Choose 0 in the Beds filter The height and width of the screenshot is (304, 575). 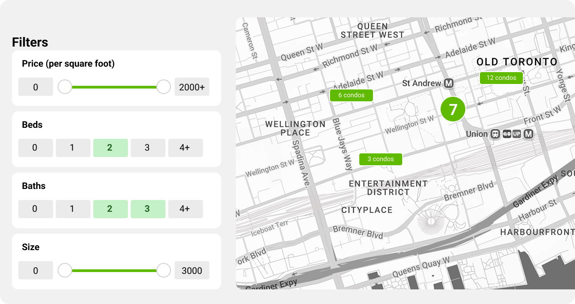pyautogui.click(x=35, y=148)
